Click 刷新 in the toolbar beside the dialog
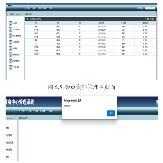Screen dimensions: 163x163 pyautogui.click(x=44, y=111)
